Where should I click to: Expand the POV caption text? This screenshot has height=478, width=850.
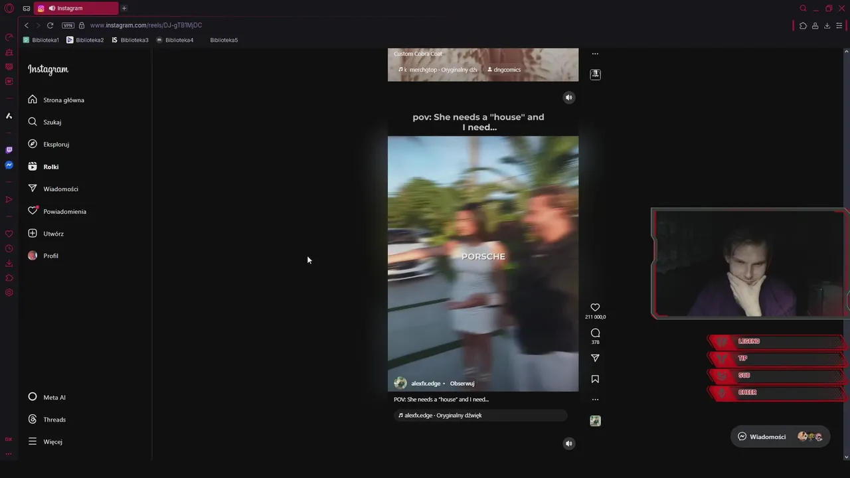click(441, 400)
